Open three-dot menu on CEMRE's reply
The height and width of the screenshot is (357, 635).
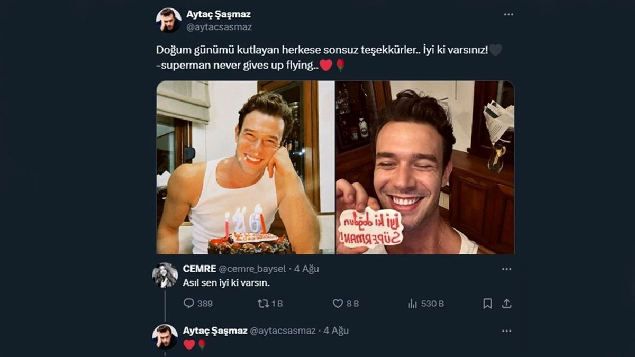click(506, 269)
